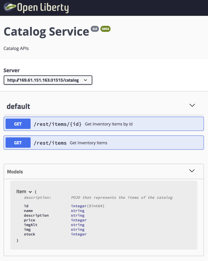Image resolution: width=208 pixels, height=261 pixels.
Task: Click the default section label
Action: [18, 106]
